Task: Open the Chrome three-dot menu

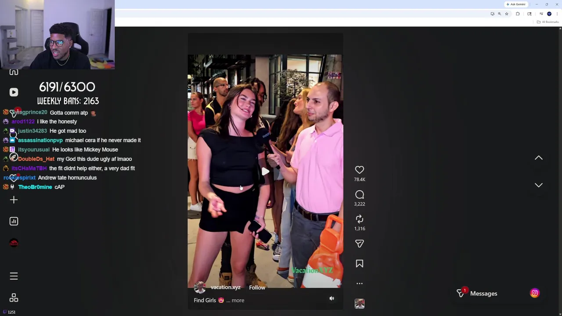Action: click(x=557, y=14)
